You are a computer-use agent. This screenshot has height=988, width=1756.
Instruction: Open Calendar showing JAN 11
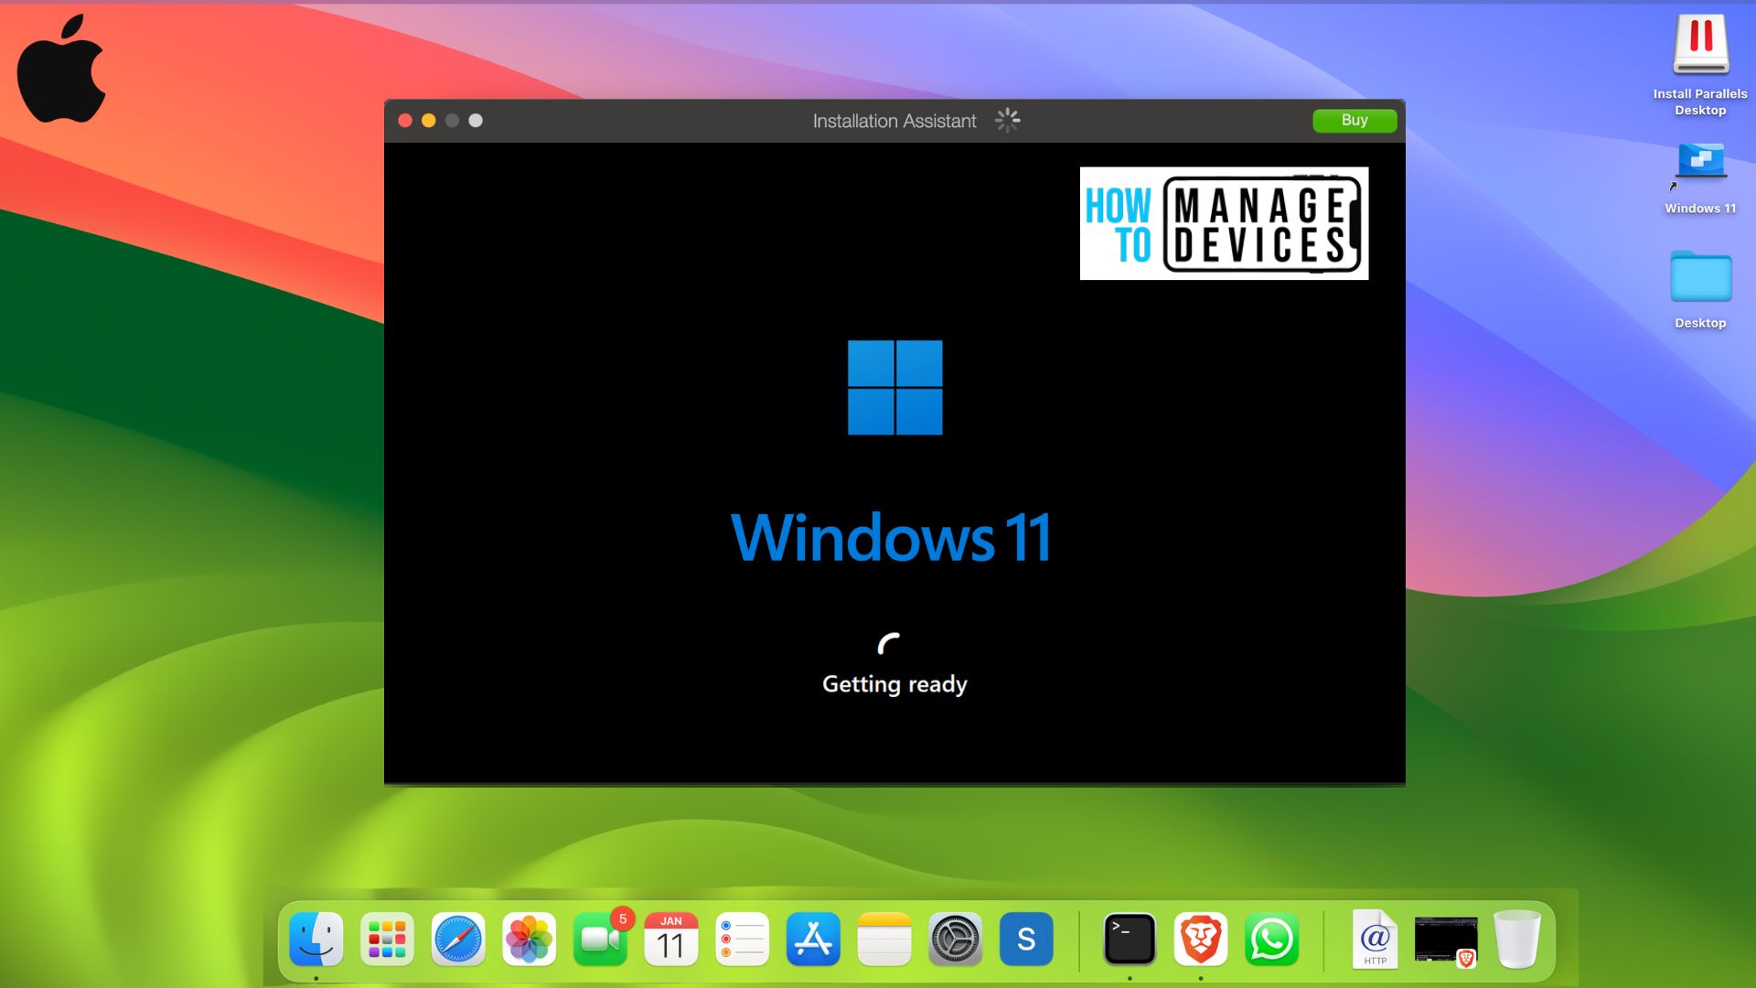[671, 940]
